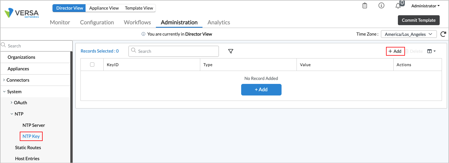The image size is (449, 163).
Task: Open the notifications bell
Action: click(x=398, y=6)
